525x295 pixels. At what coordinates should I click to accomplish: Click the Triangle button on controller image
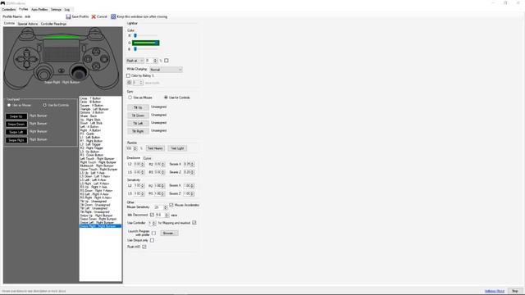[x=96, y=52]
